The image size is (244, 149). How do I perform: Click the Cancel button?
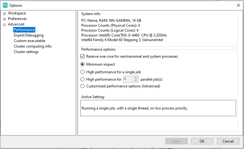[228, 141]
